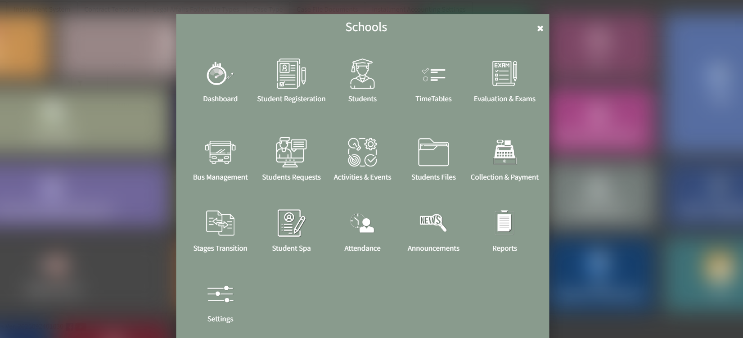Open Students Requests icon

click(x=291, y=152)
